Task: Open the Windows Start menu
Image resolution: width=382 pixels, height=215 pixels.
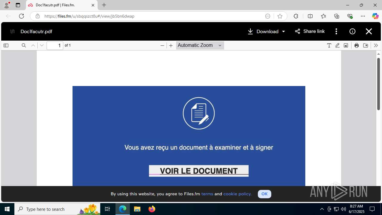Action: (7, 209)
